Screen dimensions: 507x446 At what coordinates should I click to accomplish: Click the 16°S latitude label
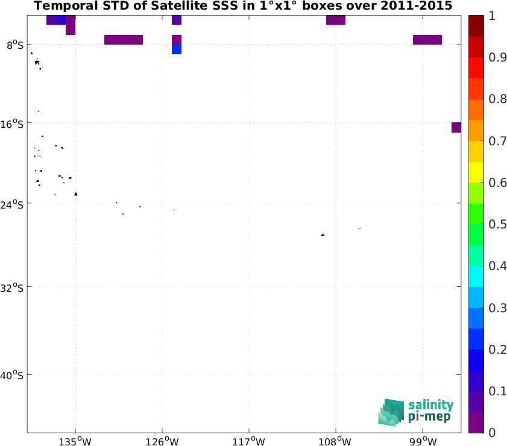coord(12,124)
